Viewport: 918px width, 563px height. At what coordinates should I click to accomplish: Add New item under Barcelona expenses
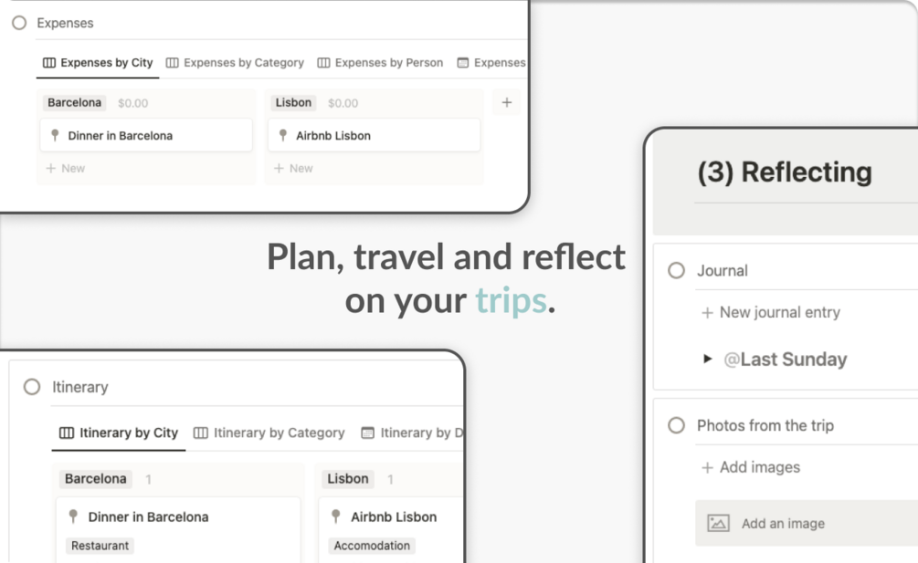[66, 169]
